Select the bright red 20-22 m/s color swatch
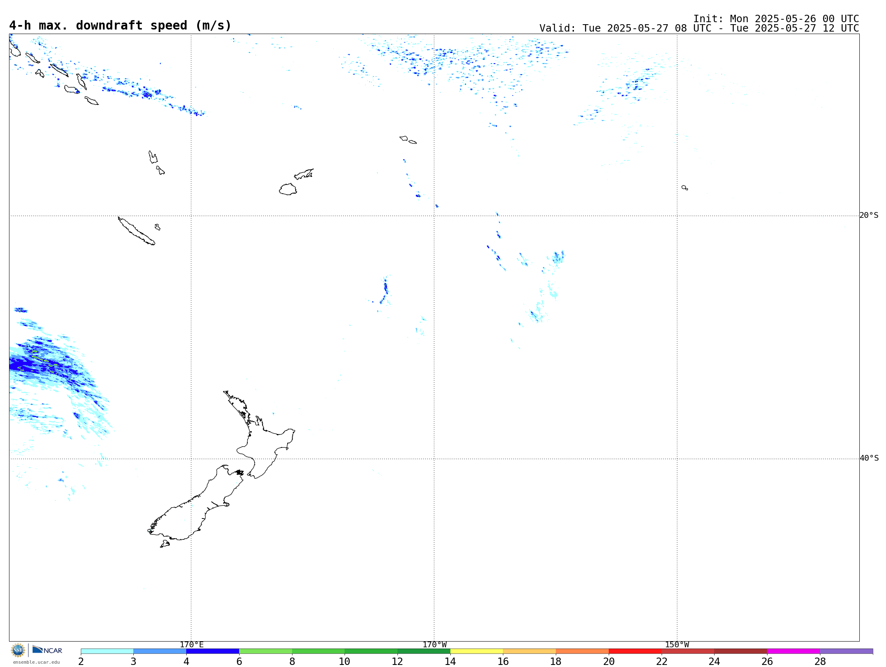This screenshot has width=886, height=667. point(635,651)
